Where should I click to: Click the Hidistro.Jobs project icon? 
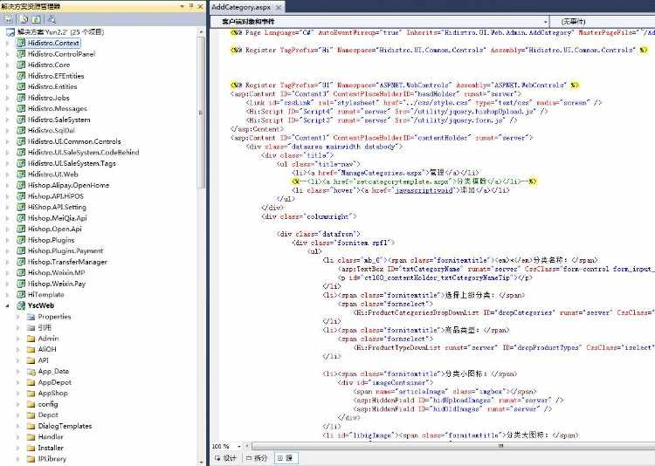click(x=21, y=97)
